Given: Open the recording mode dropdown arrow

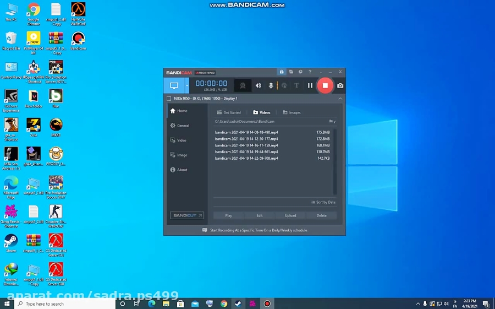Looking at the screenshot, I should click(187, 85).
